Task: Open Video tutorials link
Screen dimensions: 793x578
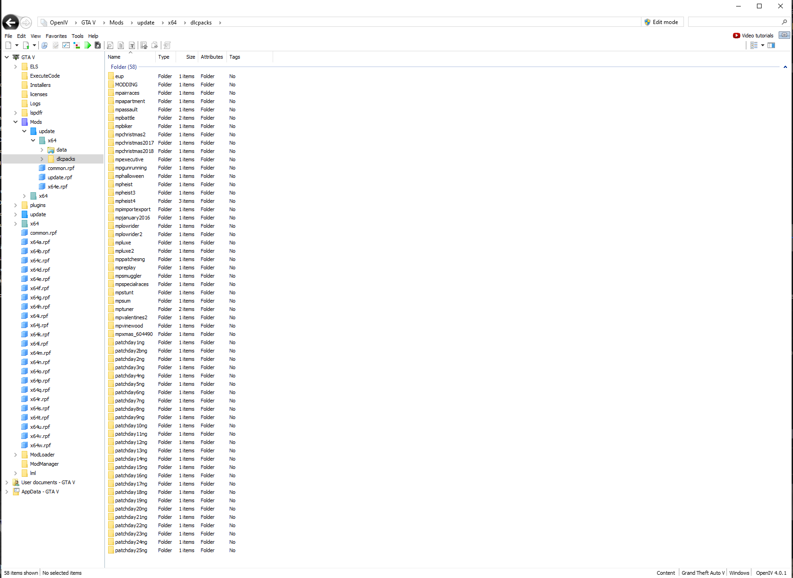Action: pyautogui.click(x=753, y=36)
